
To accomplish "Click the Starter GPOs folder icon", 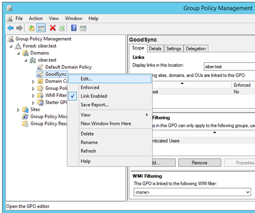I will point(40,102).
